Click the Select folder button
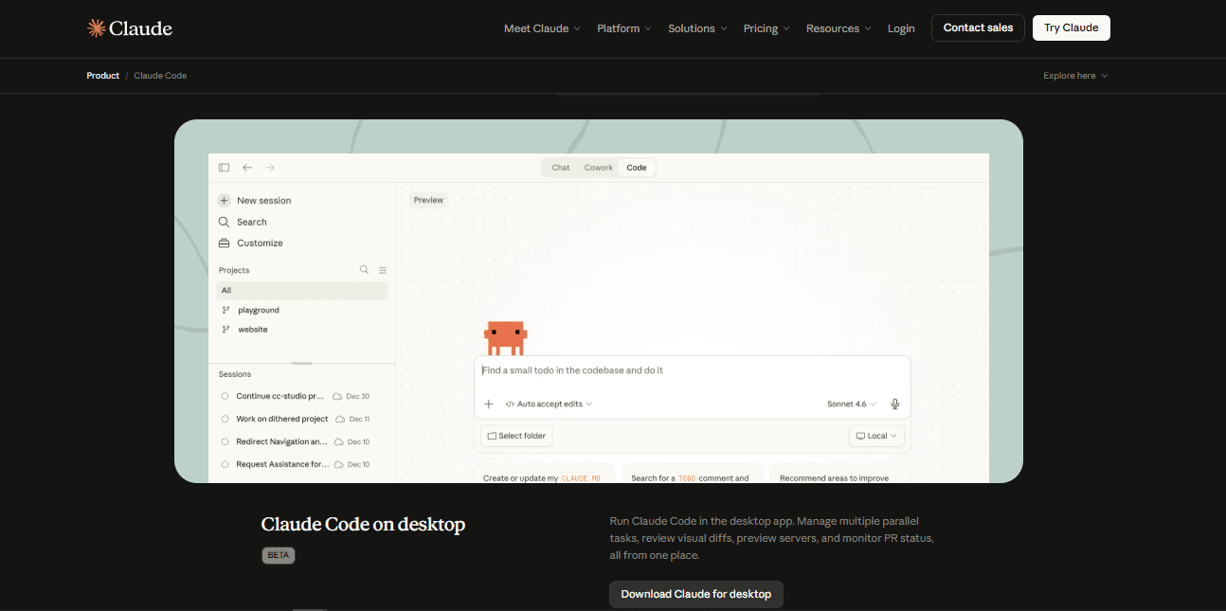1226x611 pixels. [517, 437]
